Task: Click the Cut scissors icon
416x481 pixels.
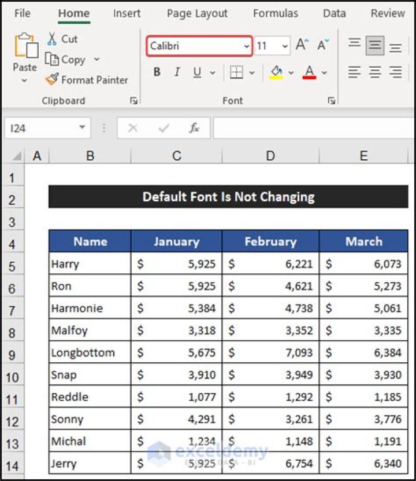Action: 52,39
